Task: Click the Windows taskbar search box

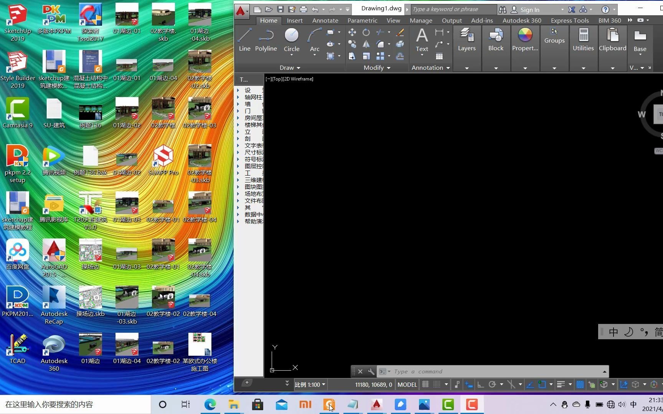Action: click(76, 404)
